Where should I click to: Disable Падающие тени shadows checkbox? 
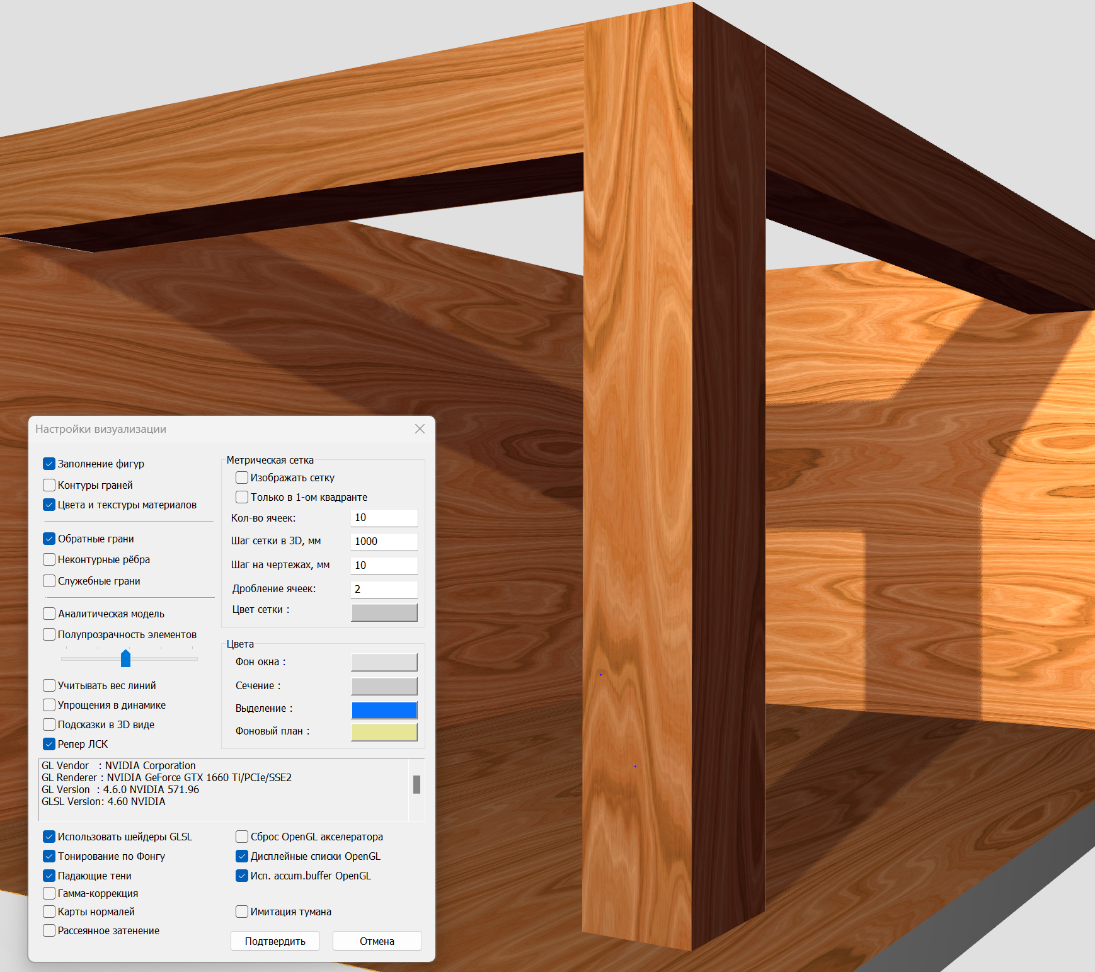click(x=49, y=876)
